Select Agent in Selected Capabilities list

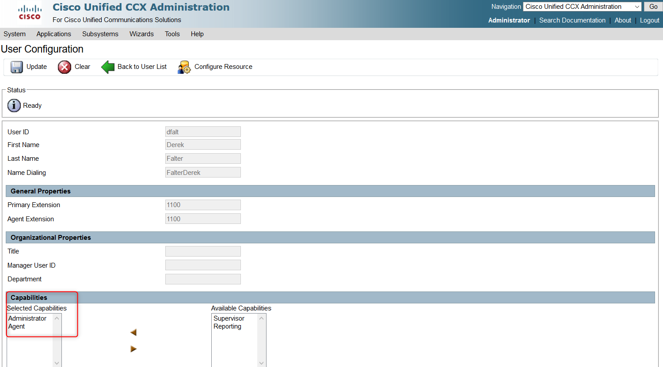click(x=16, y=326)
